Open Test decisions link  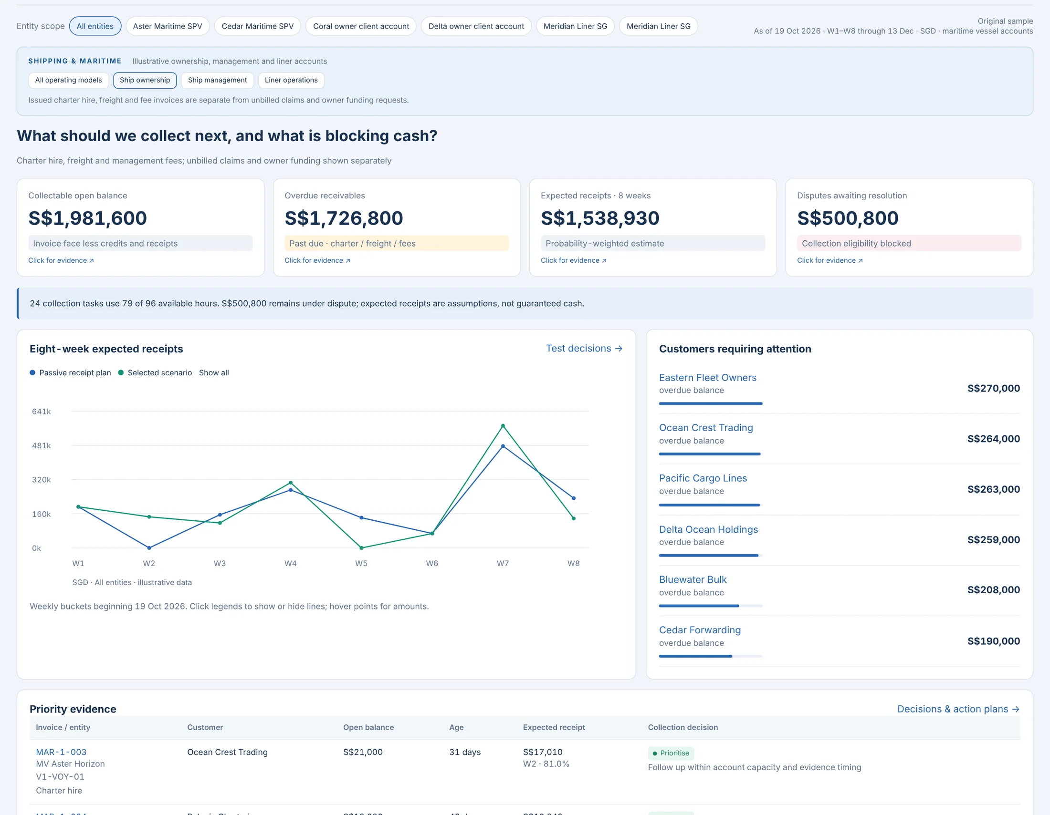(x=584, y=348)
